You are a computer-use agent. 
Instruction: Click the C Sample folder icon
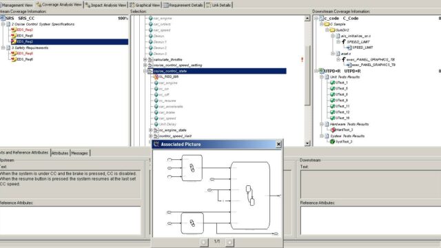pos(327,24)
